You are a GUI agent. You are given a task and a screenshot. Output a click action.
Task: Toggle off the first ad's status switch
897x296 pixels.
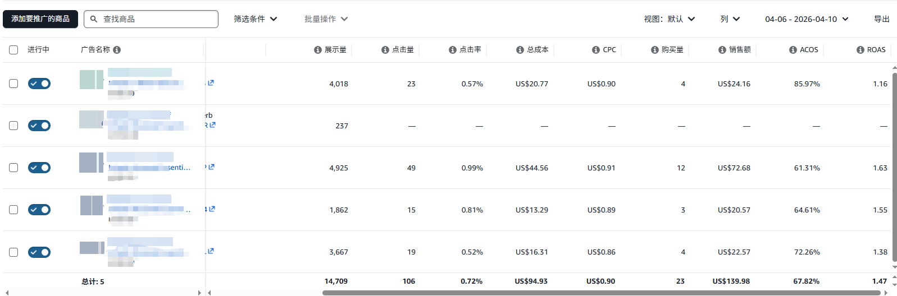39,84
